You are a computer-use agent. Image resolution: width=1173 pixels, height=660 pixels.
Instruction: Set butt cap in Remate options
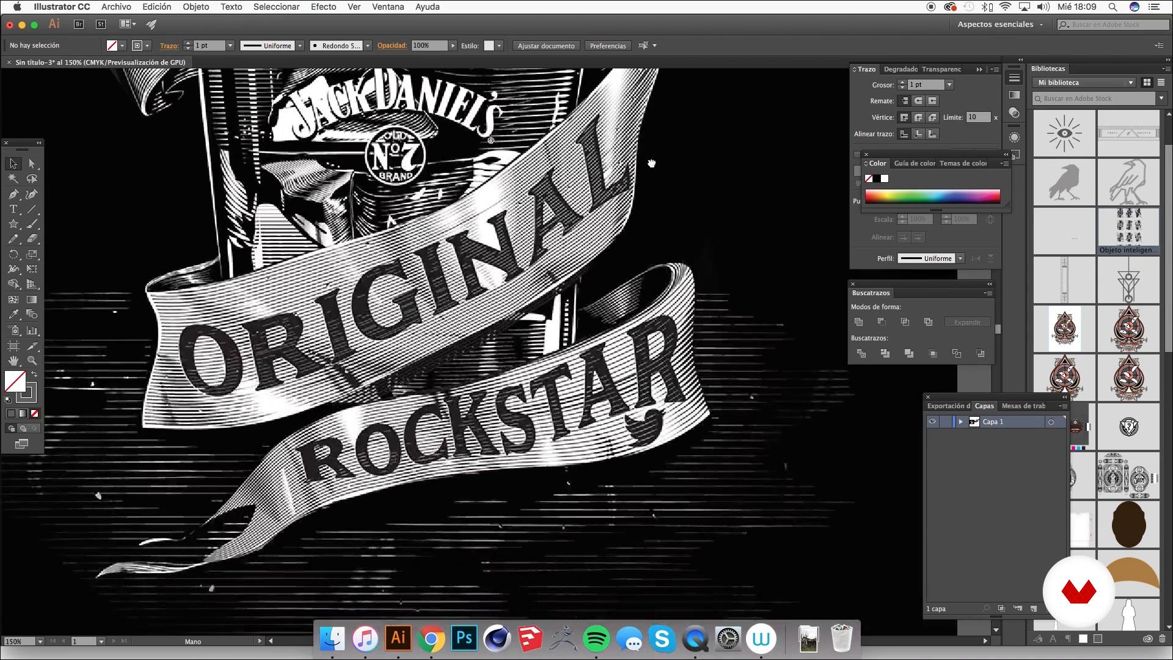pos(905,101)
